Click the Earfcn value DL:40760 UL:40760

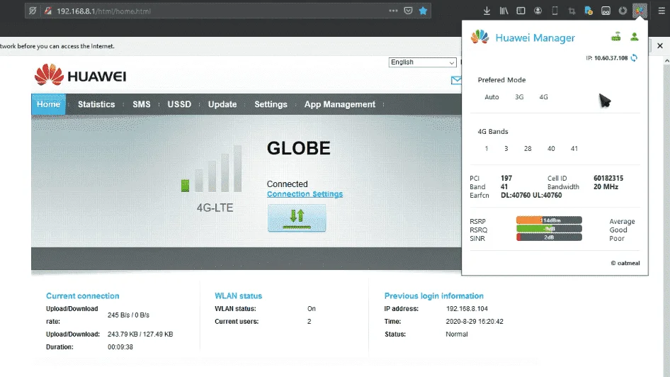[531, 196]
